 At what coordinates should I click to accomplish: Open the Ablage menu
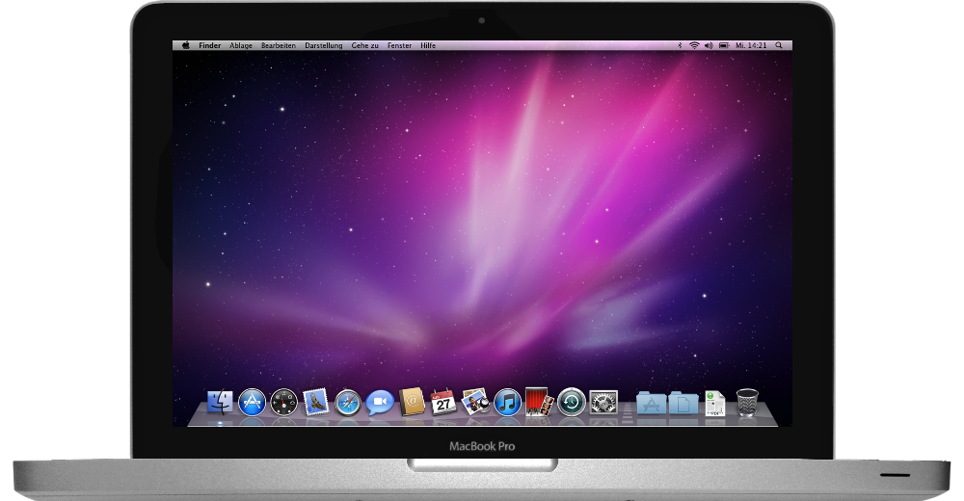click(241, 45)
